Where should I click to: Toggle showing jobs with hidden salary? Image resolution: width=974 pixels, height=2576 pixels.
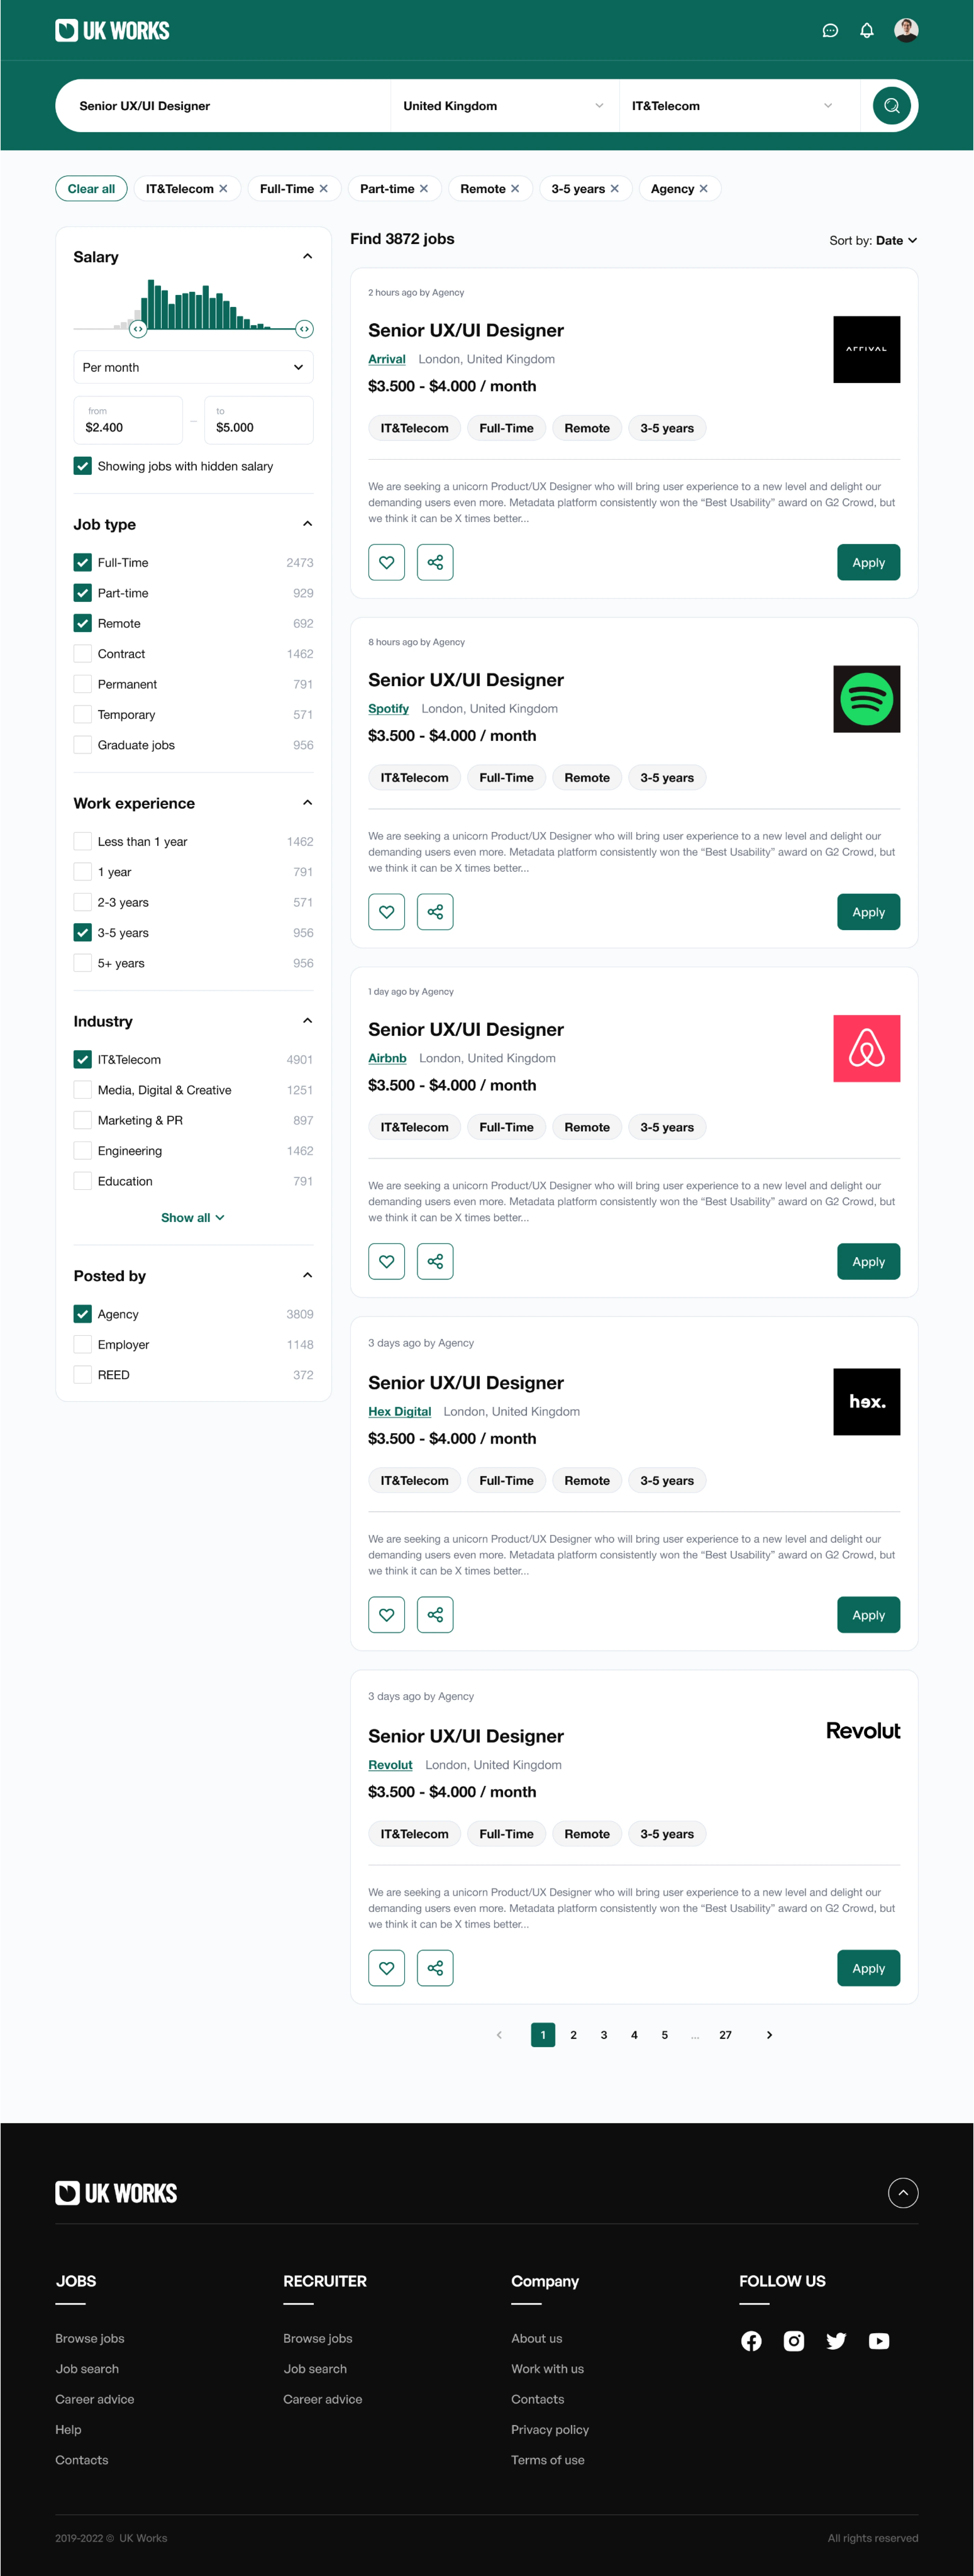[x=83, y=466]
